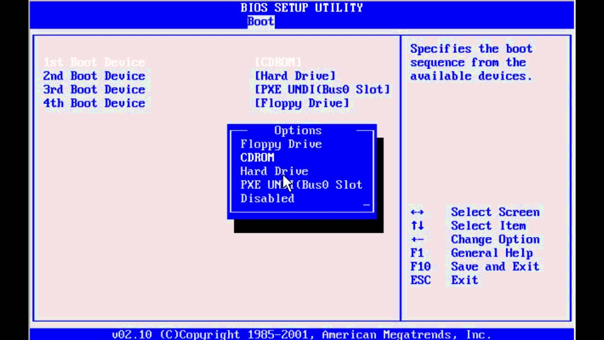Select 4th Boot Device row label

94,103
